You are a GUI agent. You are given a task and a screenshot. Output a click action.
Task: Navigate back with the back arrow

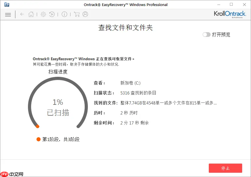[x=22, y=14]
